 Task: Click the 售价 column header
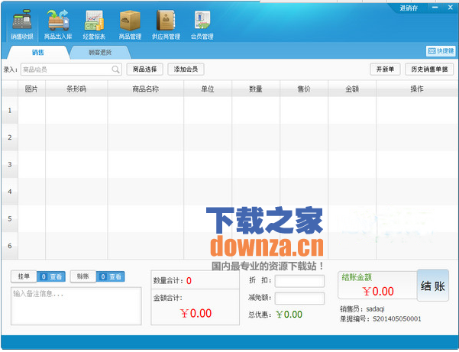(x=304, y=89)
